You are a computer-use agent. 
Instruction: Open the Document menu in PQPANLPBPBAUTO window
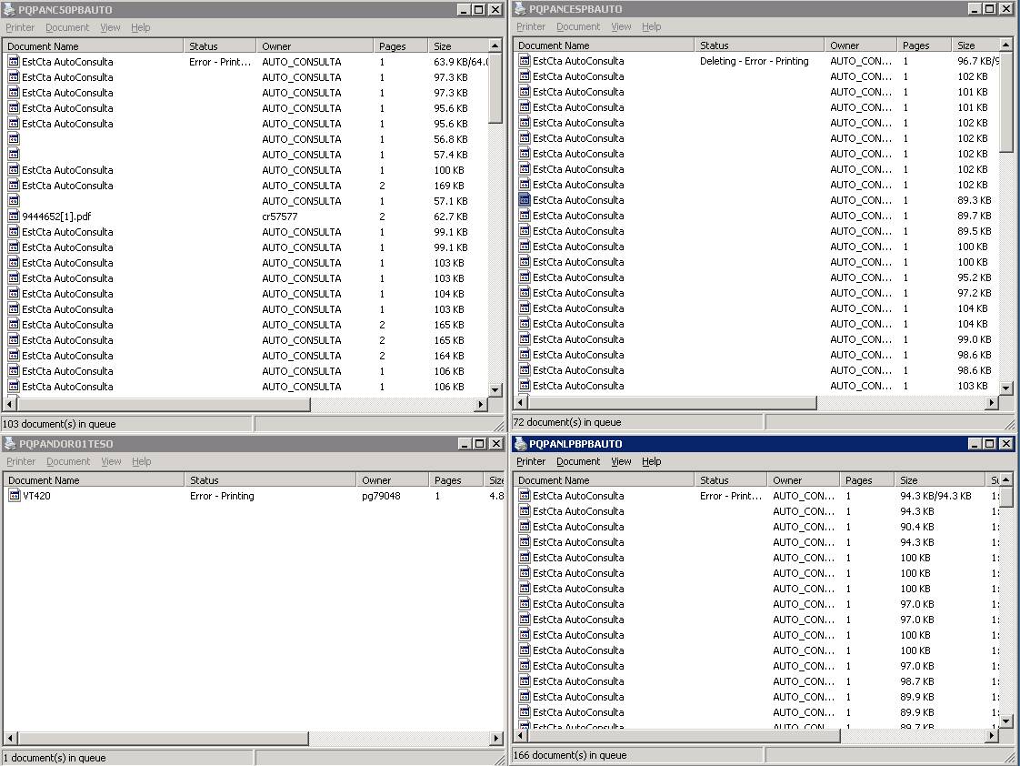[x=578, y=461]
